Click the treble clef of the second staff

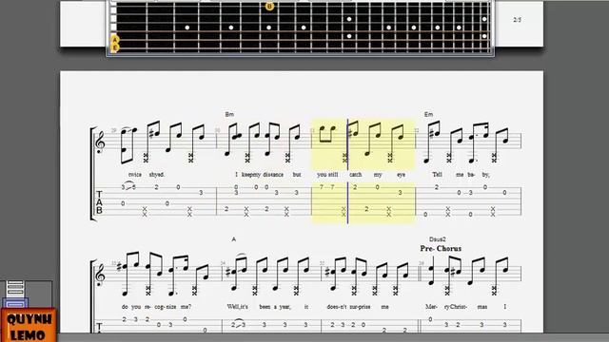[100, 274]
